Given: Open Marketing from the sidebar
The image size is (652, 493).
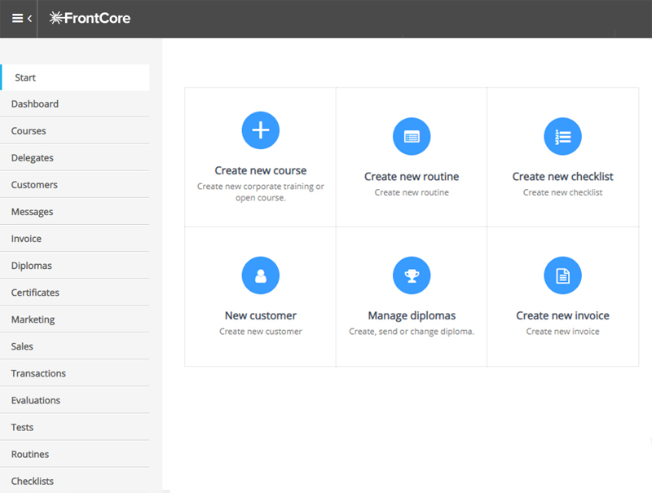Looking at the screenshot, I should point(33,319).
